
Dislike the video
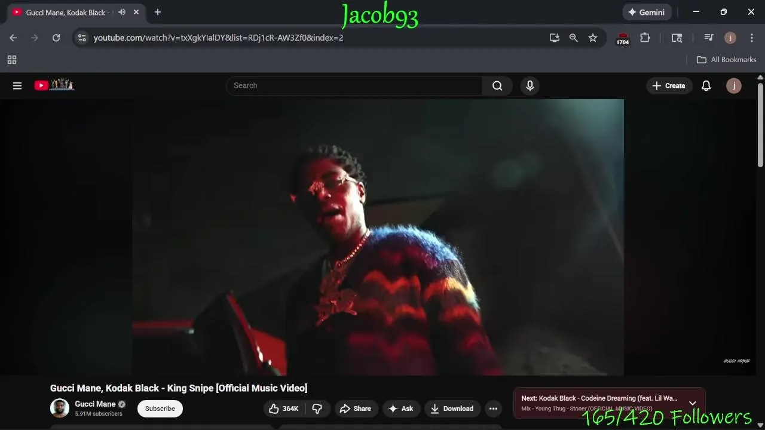pos(317,408)
